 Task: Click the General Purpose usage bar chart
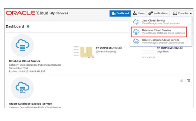click(87, 52)
